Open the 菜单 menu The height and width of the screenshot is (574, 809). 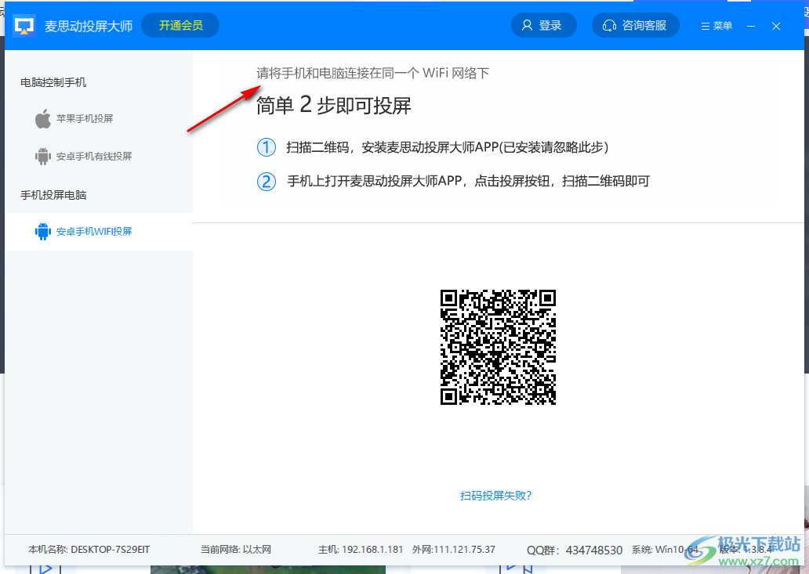coord(716,26)
